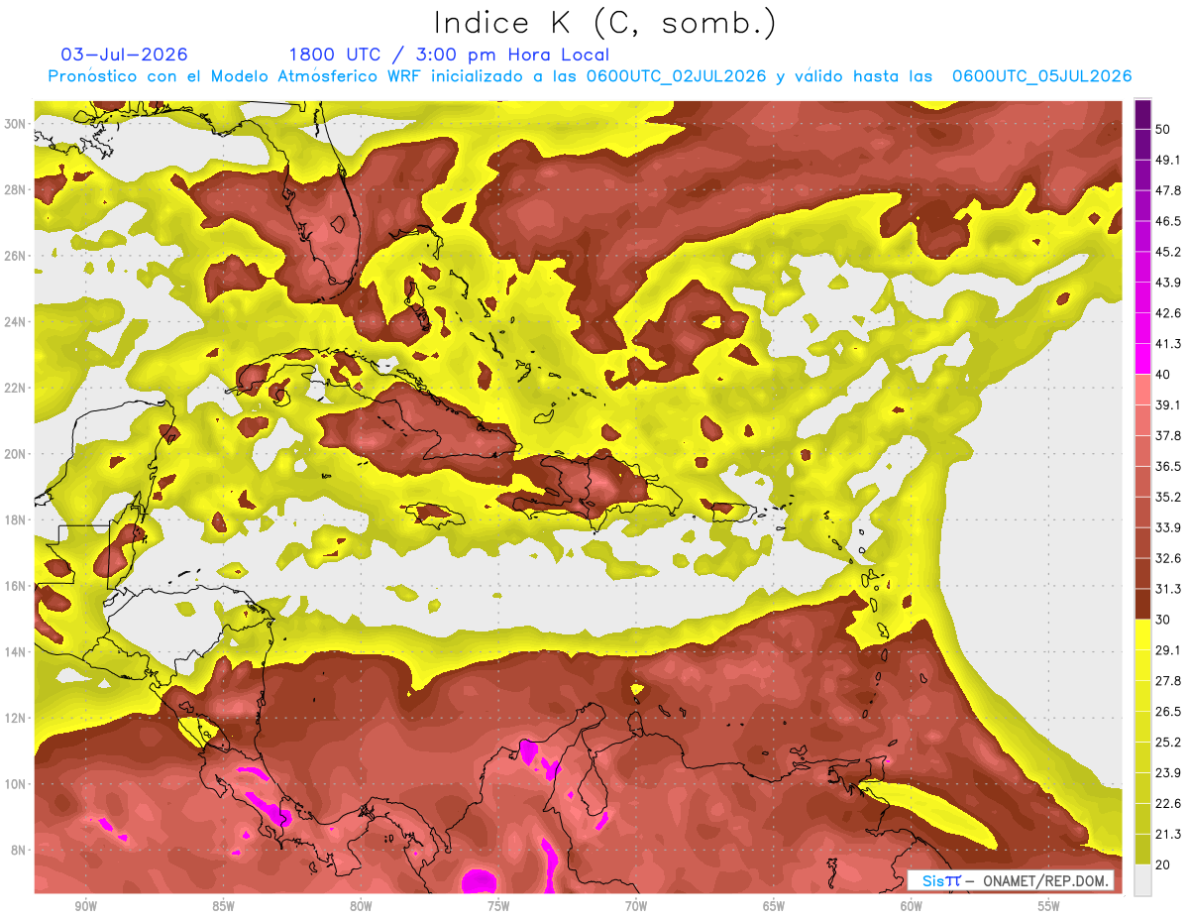Click the colorbar label "47.8"
Image resolution: width=1189 pixels, height=919 pixels.
tap(1169, 190)
